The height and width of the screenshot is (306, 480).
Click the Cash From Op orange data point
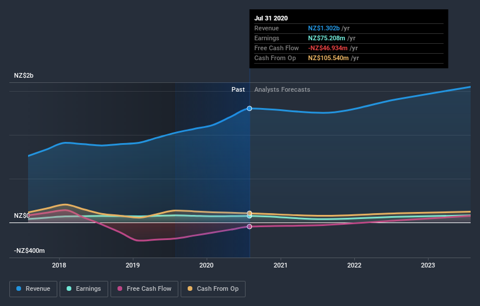coord(250,213)
